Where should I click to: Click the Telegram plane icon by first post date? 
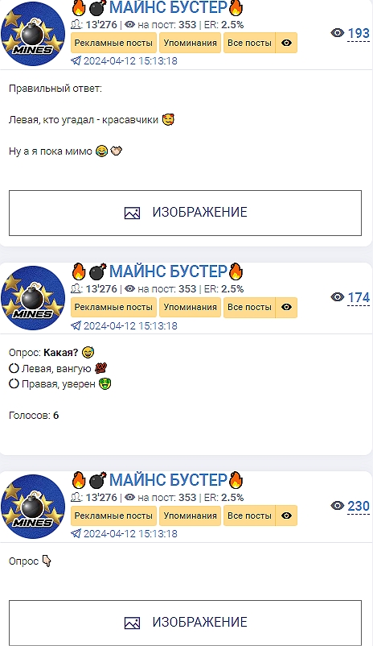pos(76,61)
